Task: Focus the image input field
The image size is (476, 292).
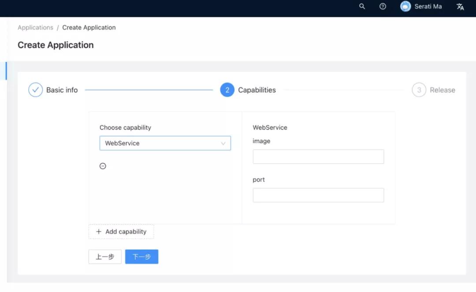Action: [318, 157]
